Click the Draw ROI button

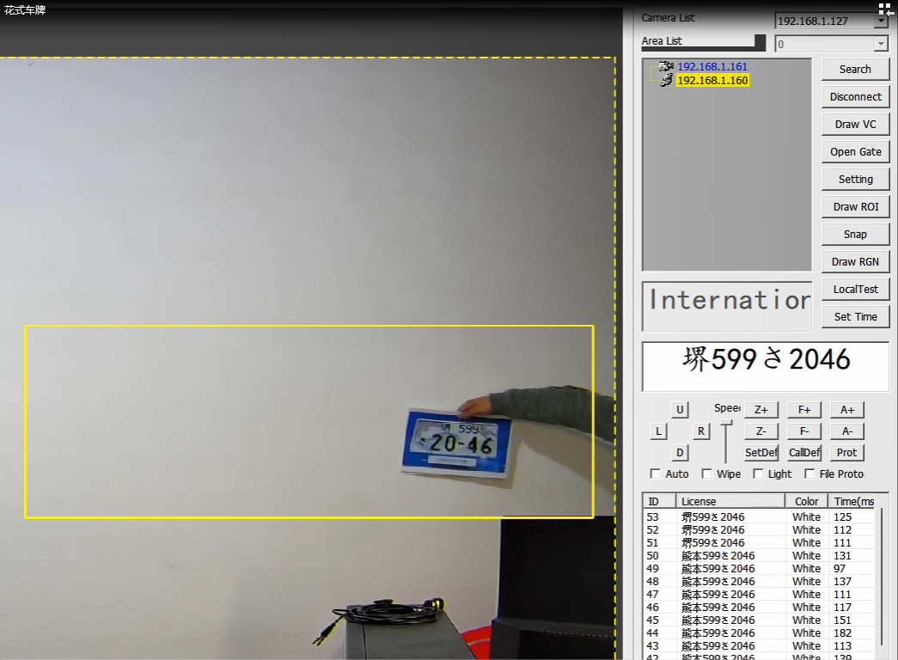tap(855, 206)
